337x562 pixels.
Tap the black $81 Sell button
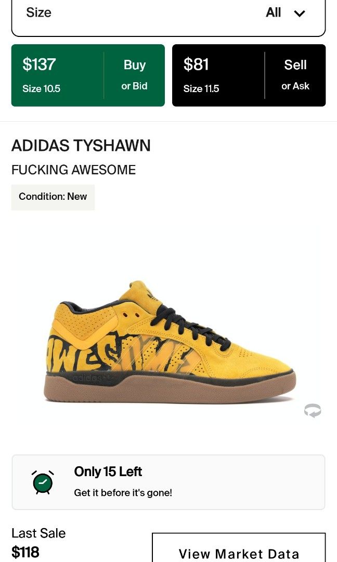click(x=249, y=75)
